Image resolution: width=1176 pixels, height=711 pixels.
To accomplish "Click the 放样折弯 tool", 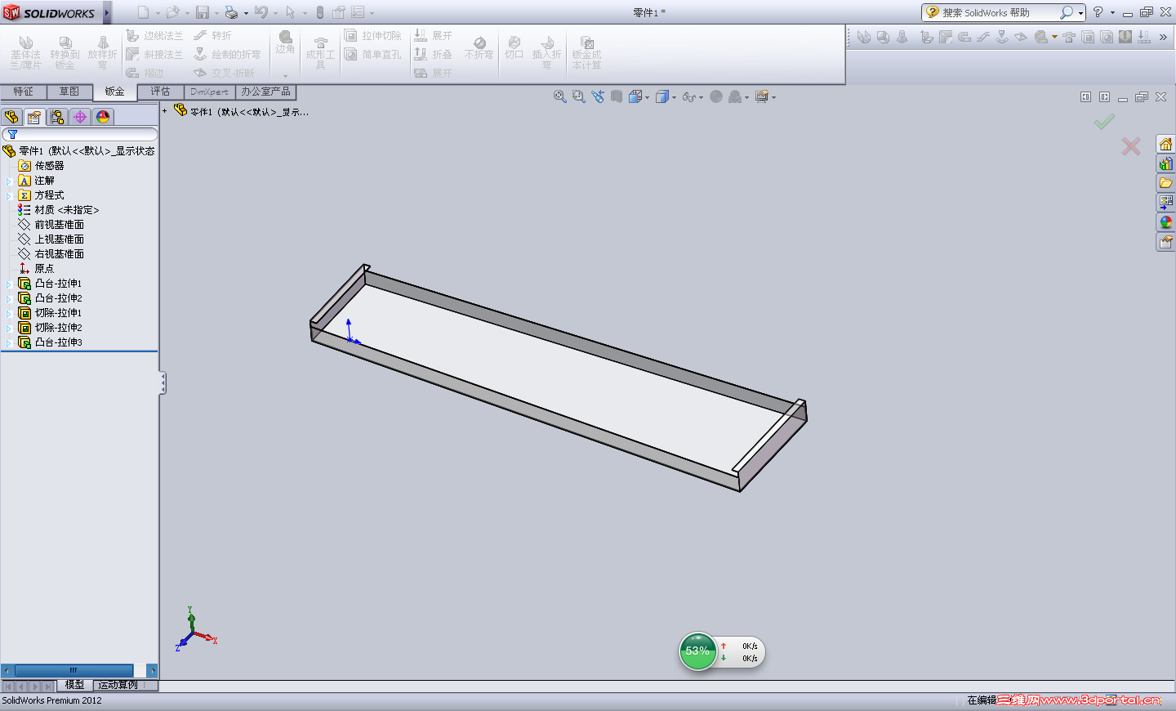I will click(103, 53).
